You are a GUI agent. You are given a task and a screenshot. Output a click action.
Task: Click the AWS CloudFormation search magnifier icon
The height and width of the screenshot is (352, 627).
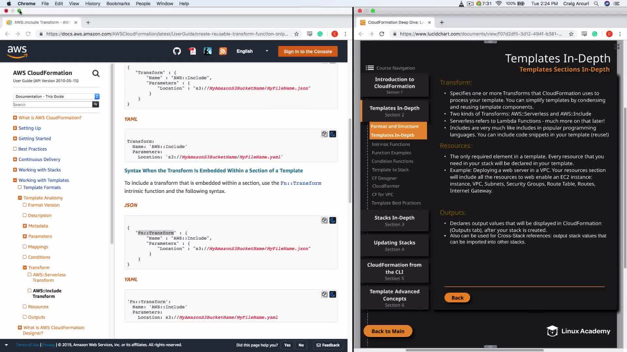tap(96, 73)
